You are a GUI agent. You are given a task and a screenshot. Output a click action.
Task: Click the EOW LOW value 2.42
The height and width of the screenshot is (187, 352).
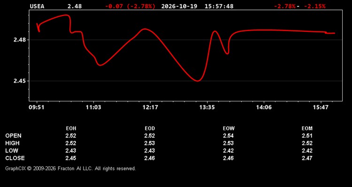pos(228,151)
